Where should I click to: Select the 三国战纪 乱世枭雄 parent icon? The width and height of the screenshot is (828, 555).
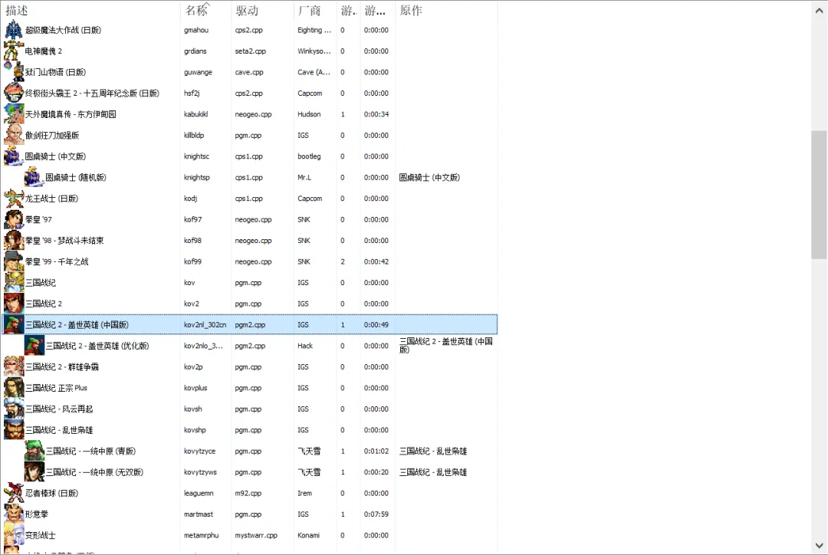[x=14, y=430]
